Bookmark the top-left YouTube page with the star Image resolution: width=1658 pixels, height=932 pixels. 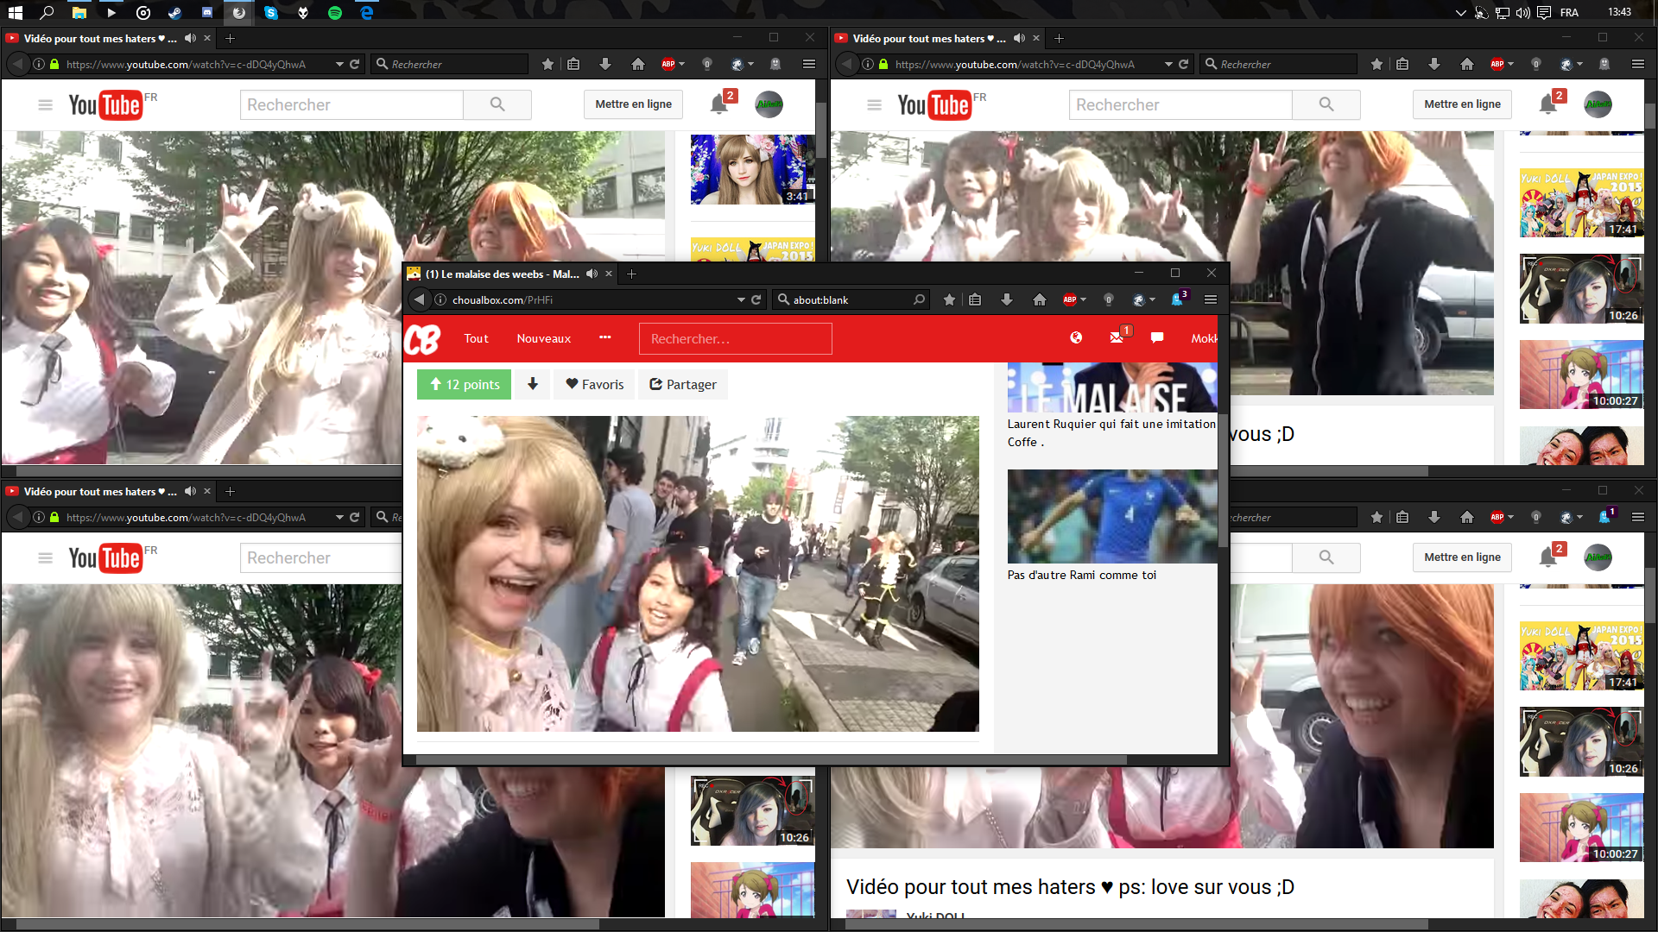pyautogui.click(x=547, y=64)
